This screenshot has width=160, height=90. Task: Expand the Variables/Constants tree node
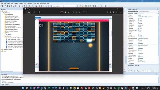point(1,49)
